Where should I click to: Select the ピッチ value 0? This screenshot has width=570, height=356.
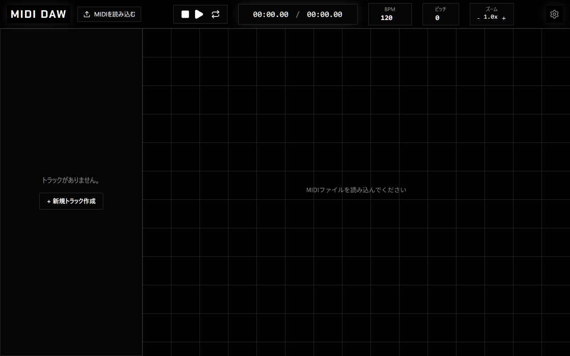click(x=437, y=18)
